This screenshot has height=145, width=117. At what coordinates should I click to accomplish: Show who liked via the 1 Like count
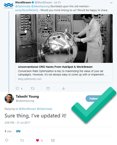pos(8,131)
